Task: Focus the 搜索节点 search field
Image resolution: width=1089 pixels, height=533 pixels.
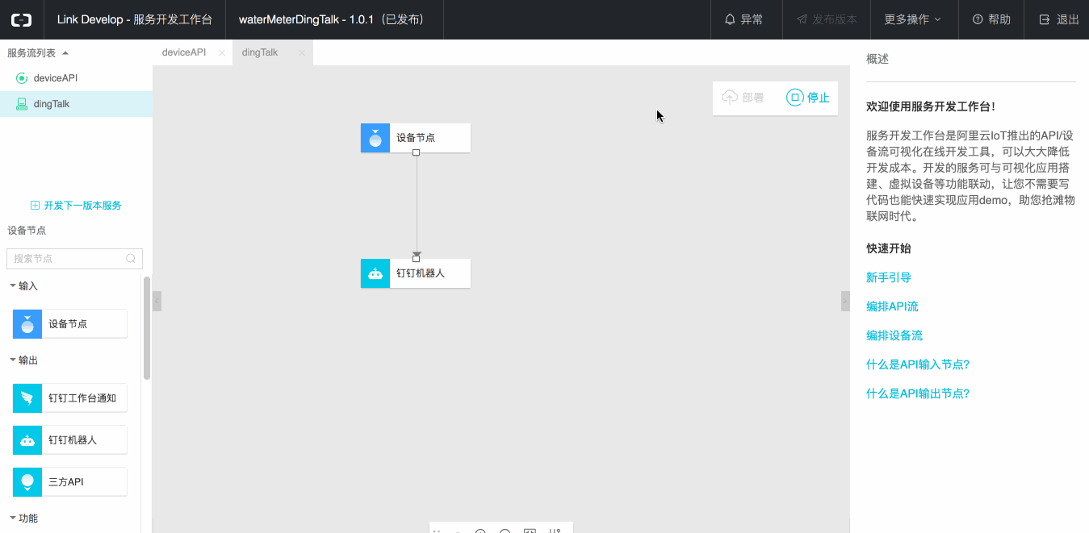Action: coord(74,259)
